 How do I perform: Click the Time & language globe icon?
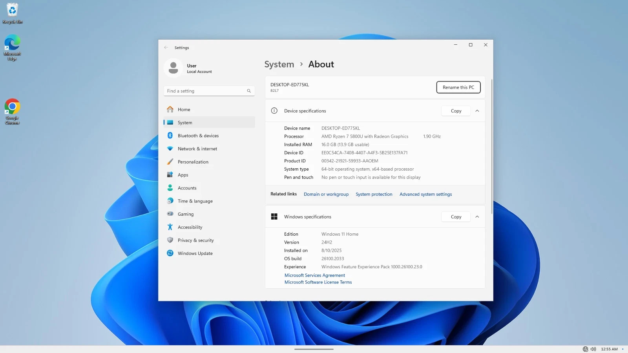(x=170, y=201)
